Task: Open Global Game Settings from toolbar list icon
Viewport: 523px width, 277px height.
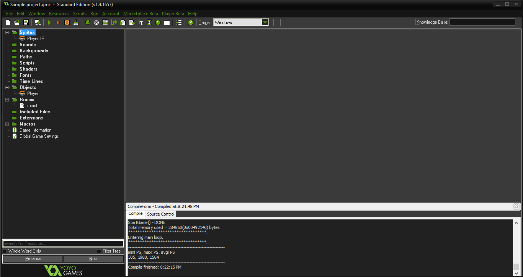Action: (x=179, y=23)
